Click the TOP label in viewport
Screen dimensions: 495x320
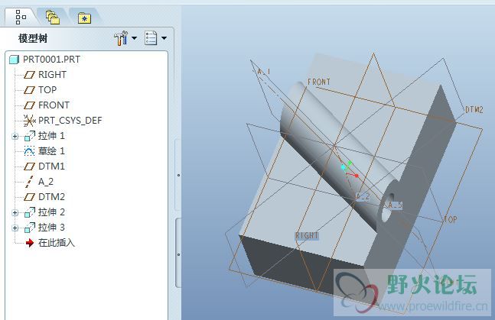pyautogui.click(x=451, y=219)
